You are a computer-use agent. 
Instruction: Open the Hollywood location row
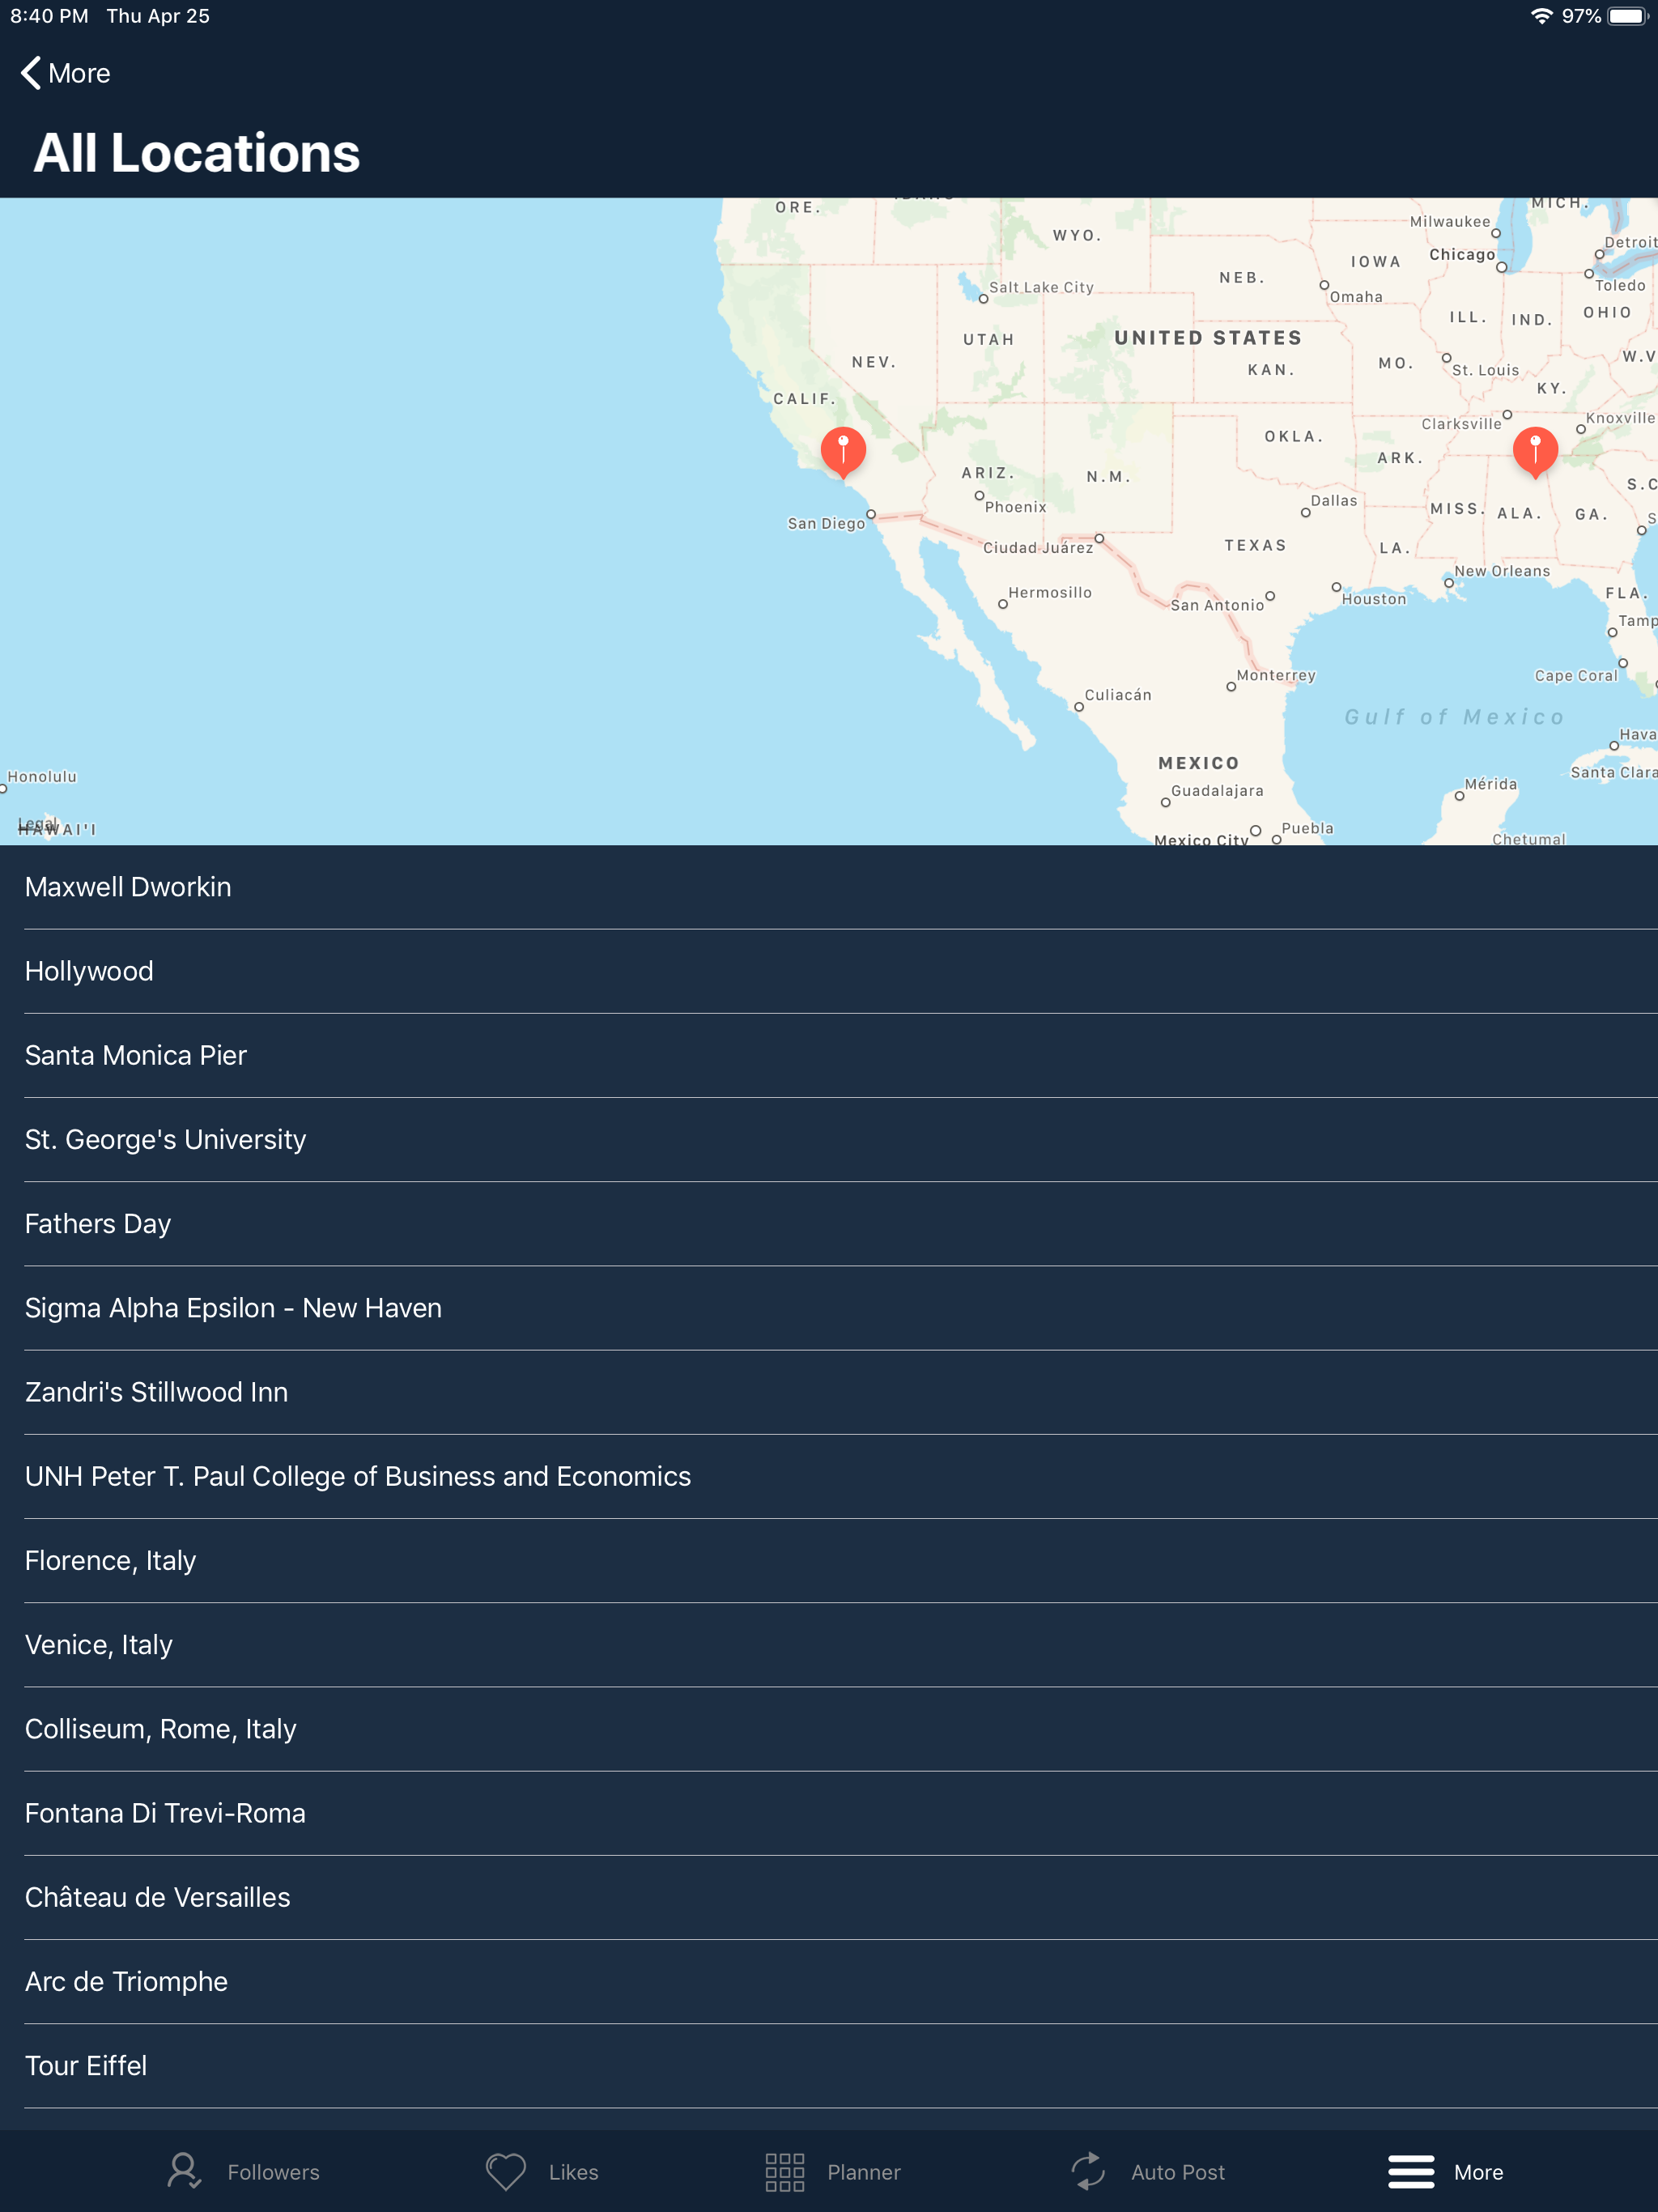pyautogui.click(x=89, y=971)
